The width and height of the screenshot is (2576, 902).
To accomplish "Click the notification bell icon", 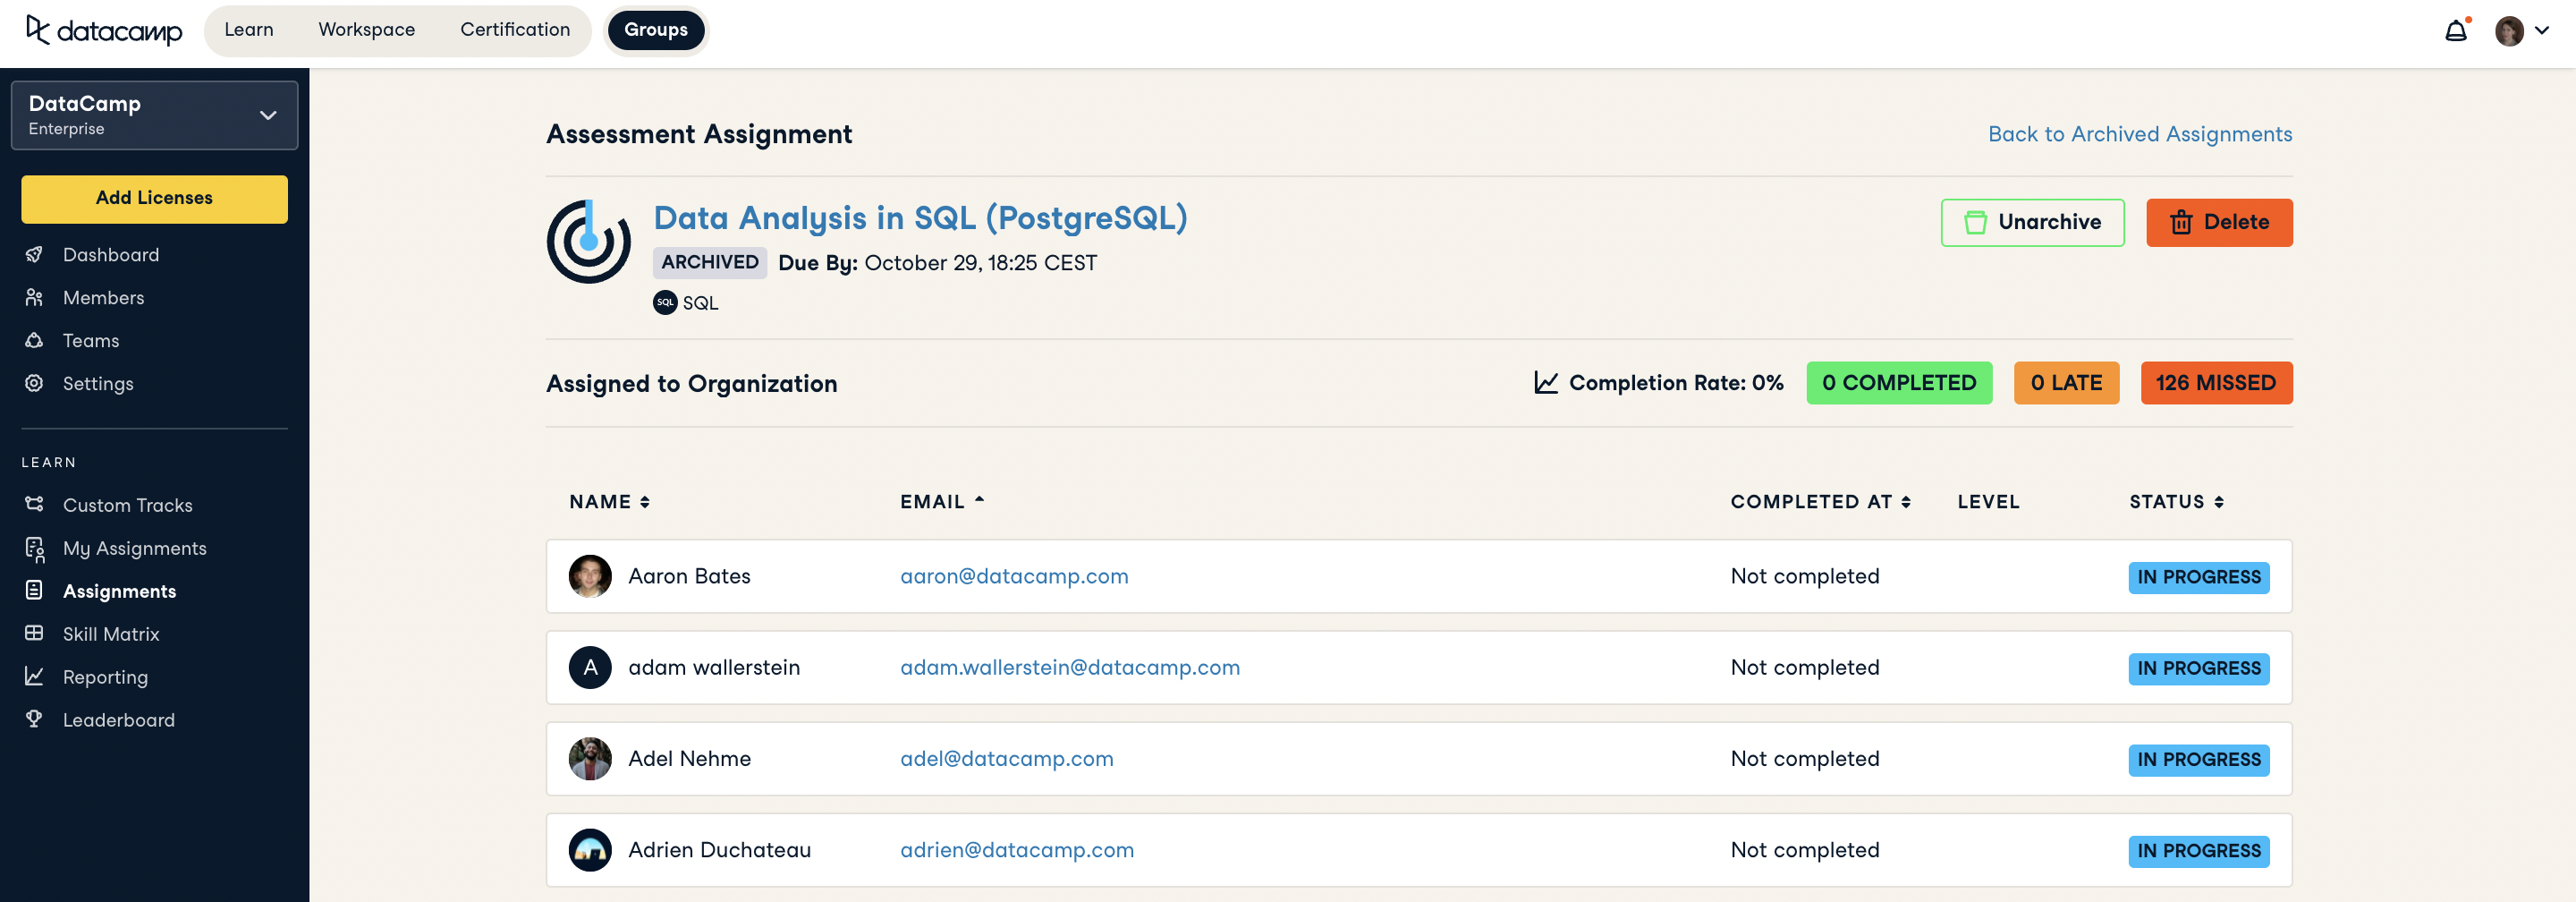I will point(2455,31).
